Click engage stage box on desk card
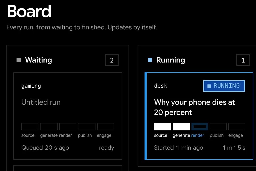 click(x=237, y=127)
